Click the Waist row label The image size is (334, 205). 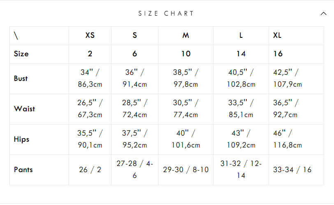click(x=25, y=109)
